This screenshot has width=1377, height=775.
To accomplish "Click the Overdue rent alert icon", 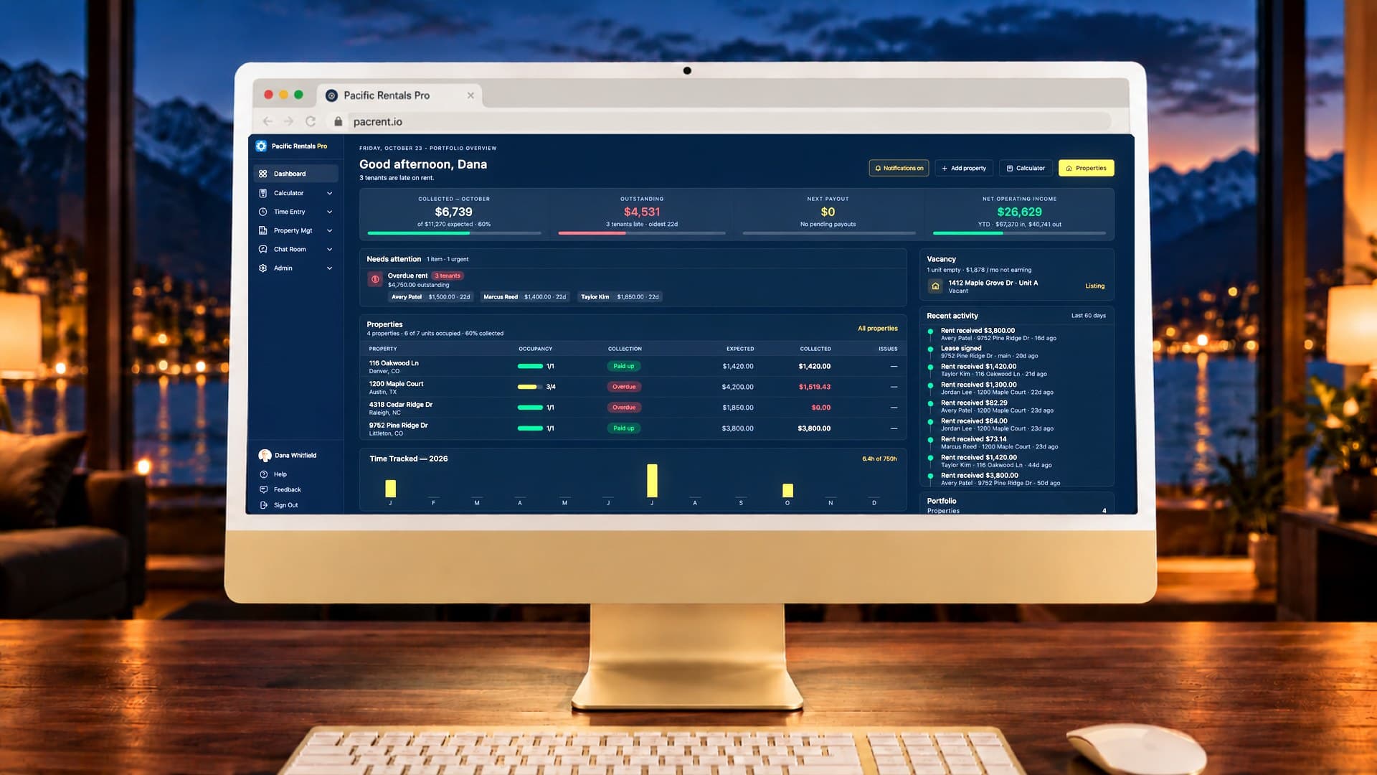I will click(x=375, y=279).
